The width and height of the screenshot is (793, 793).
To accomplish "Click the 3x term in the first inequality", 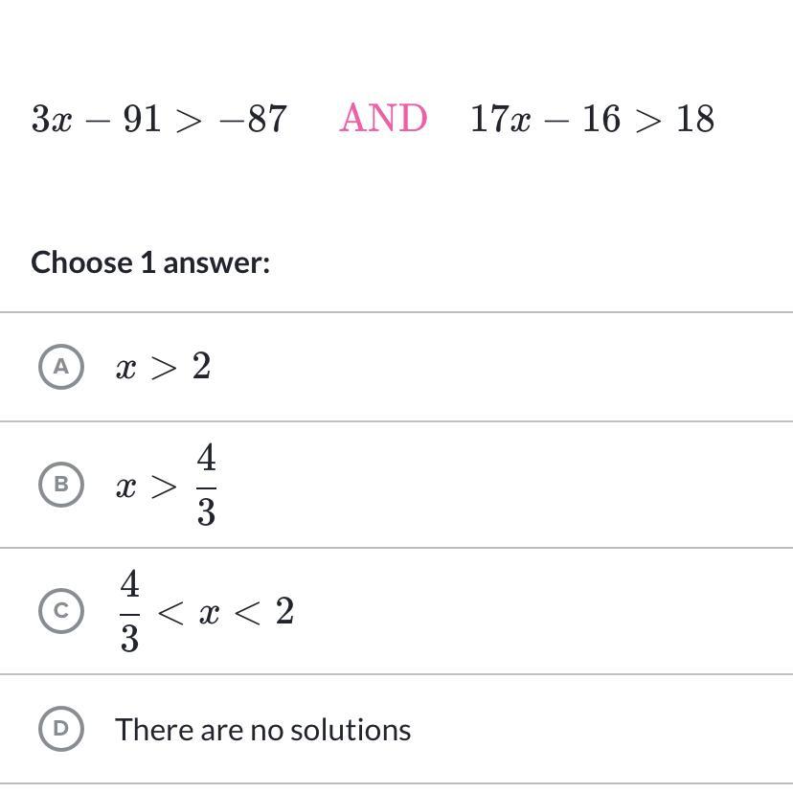I will tap(52, 120).
